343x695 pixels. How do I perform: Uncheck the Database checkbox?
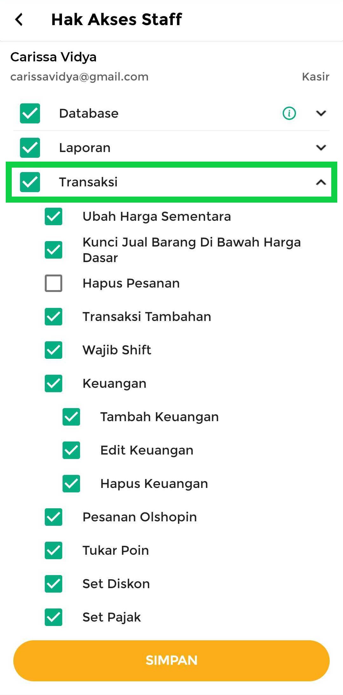pos(30,113)
